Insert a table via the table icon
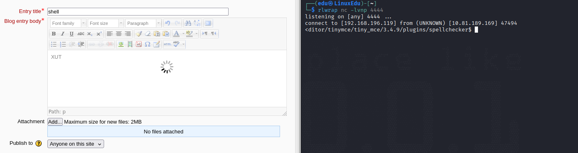Viewport: 578px width, 153px height. pyautogui.click(x=157, y=44)
